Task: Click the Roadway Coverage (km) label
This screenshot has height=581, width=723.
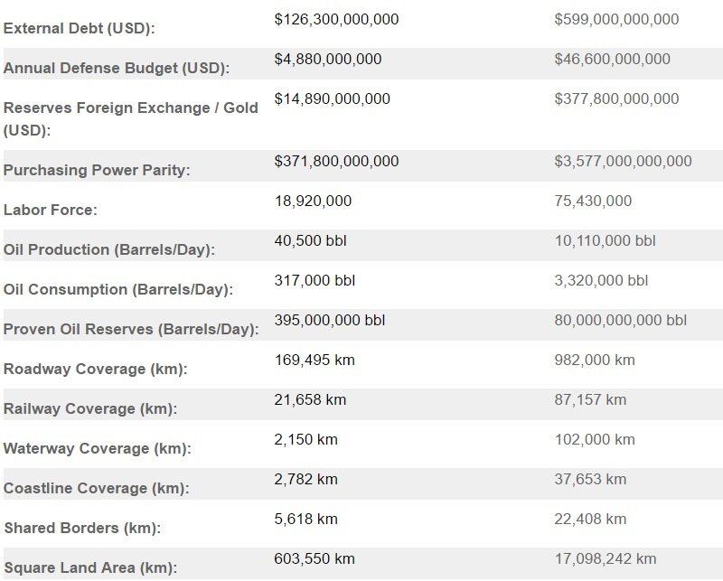Action: (87, 369)
